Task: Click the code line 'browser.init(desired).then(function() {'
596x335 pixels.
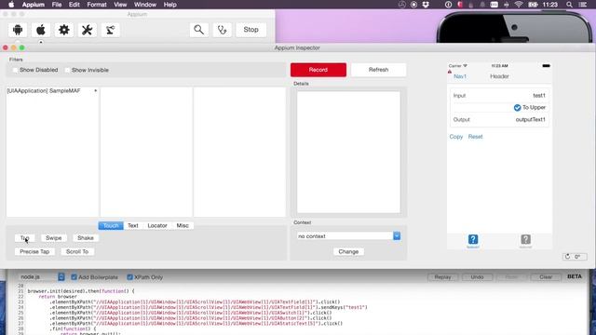Action: pos(81,291)
